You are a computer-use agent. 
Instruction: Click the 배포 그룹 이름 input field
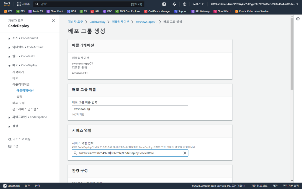[130, 109]
